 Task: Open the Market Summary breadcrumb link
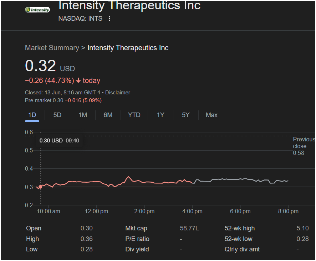point(52,48)
